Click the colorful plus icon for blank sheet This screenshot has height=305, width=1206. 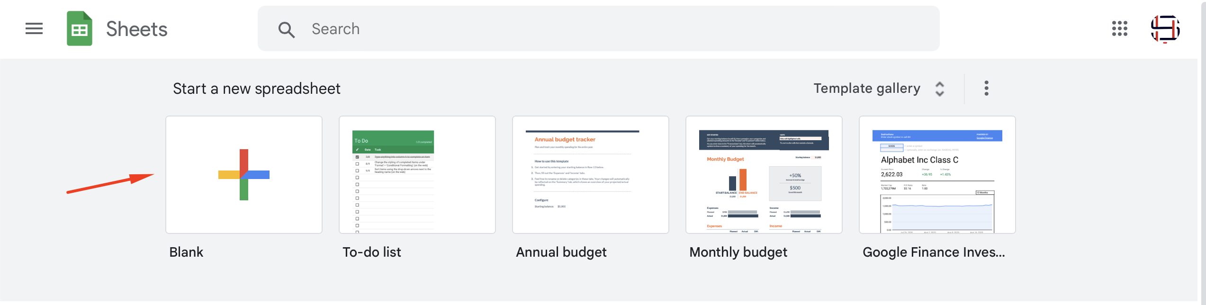[x=244, y=175]
